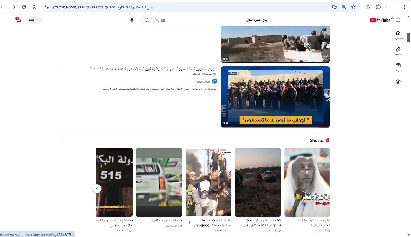This screenshot has width=411, height=237.
Task: Open the hamburger guide menu
Action: 398,20
